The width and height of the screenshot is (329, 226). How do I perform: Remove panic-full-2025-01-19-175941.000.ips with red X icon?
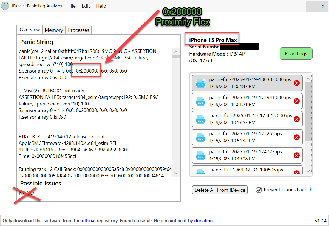coord(296,101)
